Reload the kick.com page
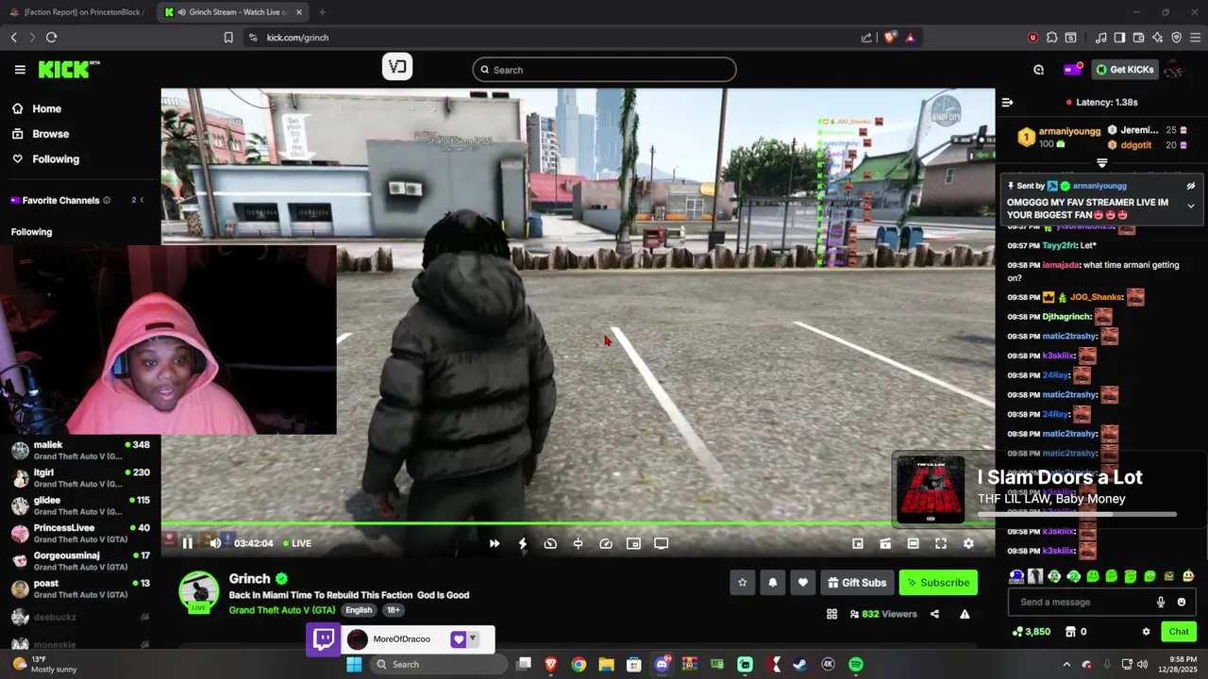This screenshot has width=1208, height=679. [51, 38]
